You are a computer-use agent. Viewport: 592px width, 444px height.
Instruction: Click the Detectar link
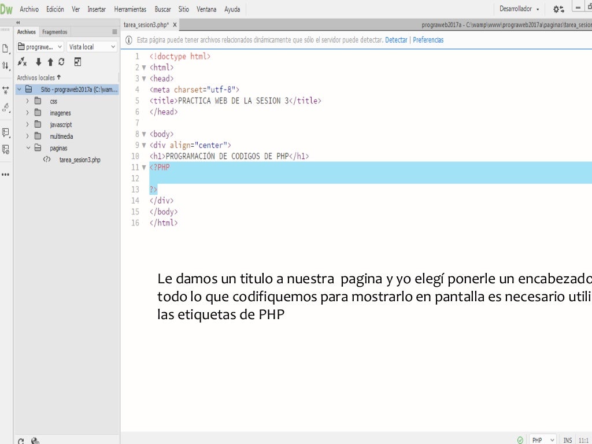pyautogui.click(x=396, y=40)
